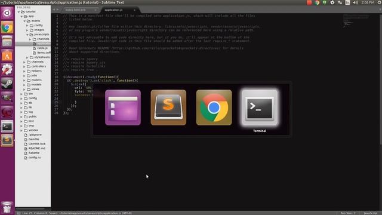This screenshot has height=215, width=382.
Task: Open GIMP from the launcher
Action: [x=7, y=98]
